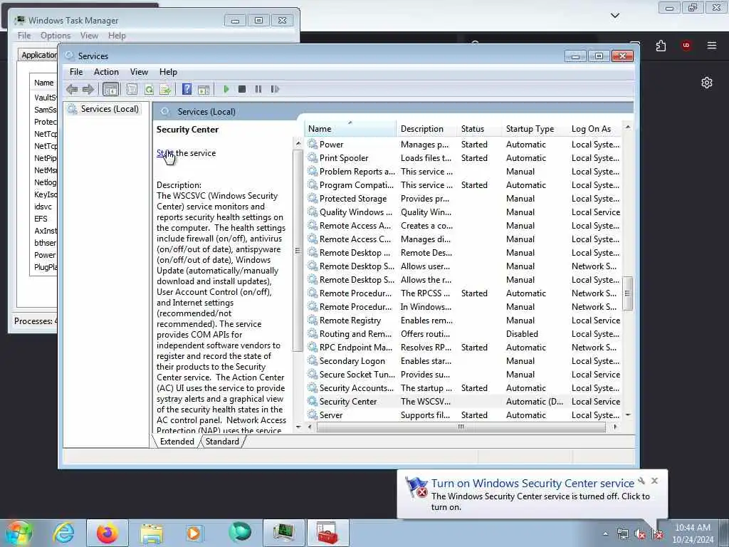This screenshot has width=729, height=547.
Task: Select the Power service row
Action: click(x=463, y=145)
